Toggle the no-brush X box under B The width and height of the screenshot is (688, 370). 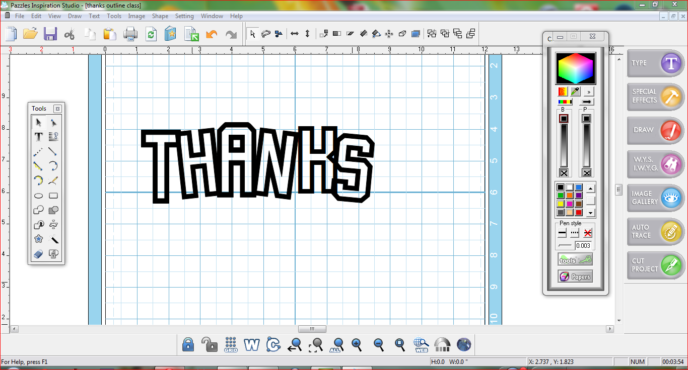(564, 173)
